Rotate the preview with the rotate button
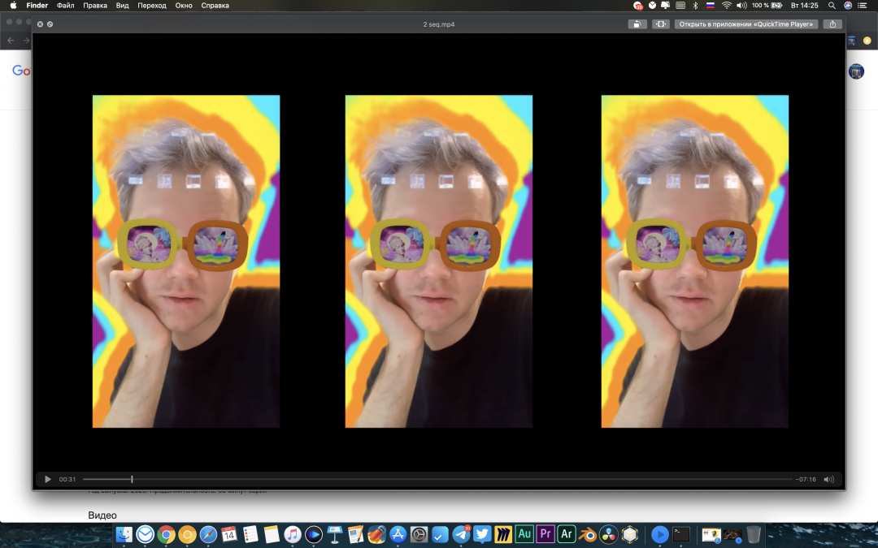This screenshot has width=878, height=548. click(637, 24)
